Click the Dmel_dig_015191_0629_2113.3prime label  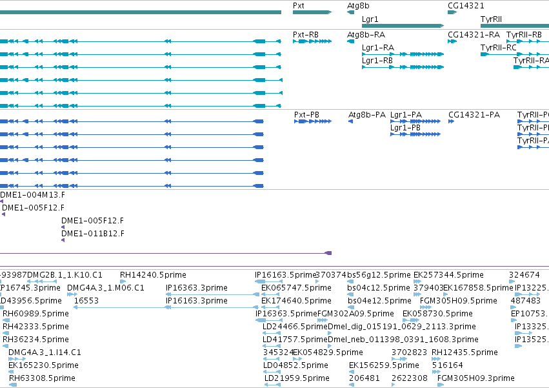point(402,326)
